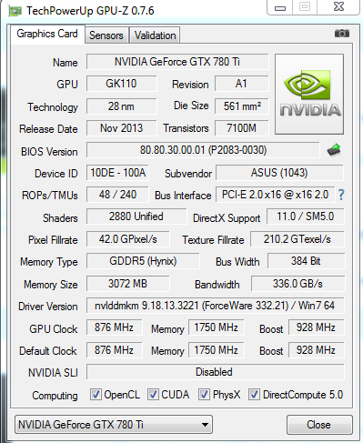Toggle the PhysX checkbox
The image size is (363, 443).
point(204,395)
